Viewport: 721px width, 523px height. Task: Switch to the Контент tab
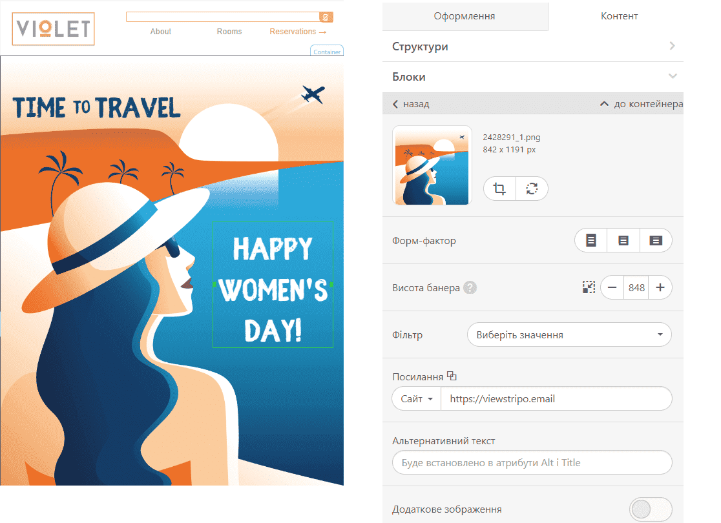click(619, 16)
